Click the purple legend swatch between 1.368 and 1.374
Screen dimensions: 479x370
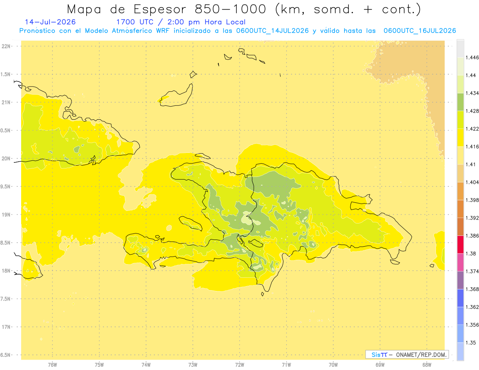460,280
